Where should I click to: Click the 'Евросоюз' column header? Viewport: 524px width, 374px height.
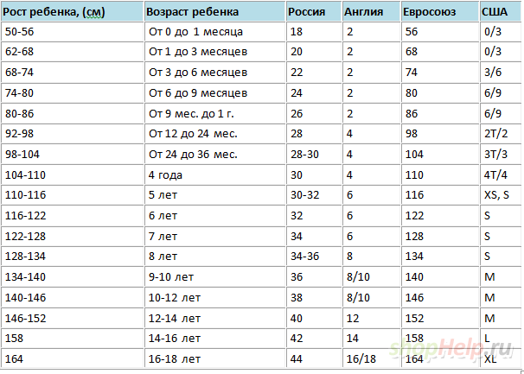point(440,12)
